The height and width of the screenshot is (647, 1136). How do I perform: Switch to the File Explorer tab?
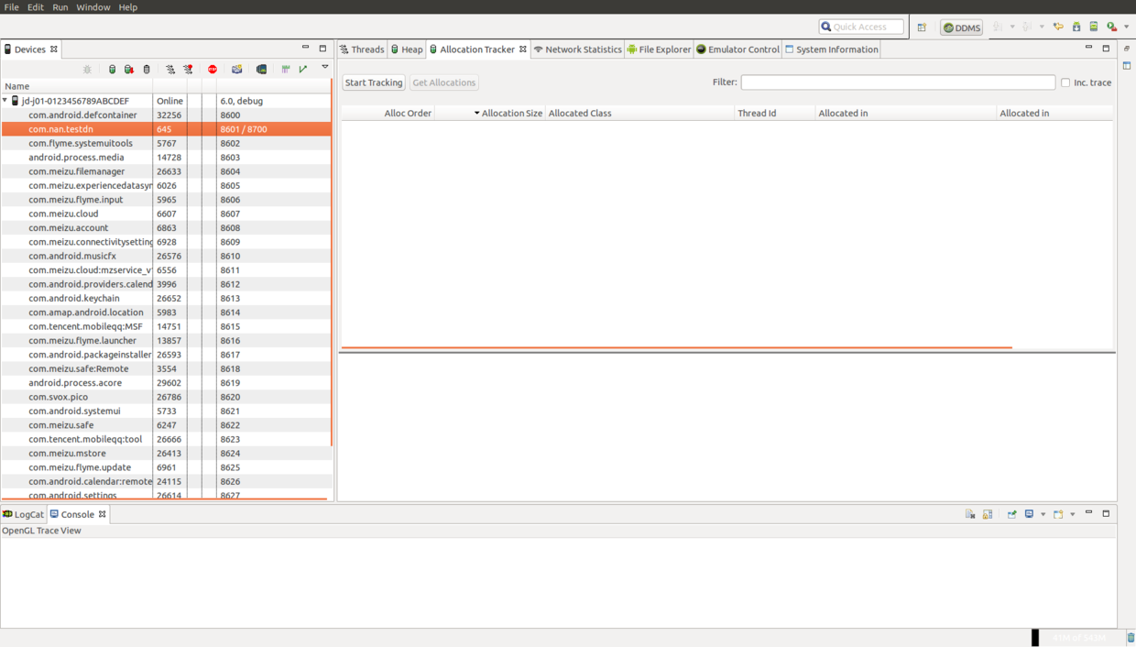point(659,49)
